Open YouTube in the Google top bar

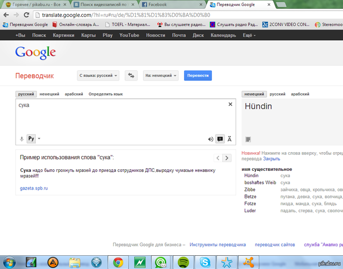129,35
